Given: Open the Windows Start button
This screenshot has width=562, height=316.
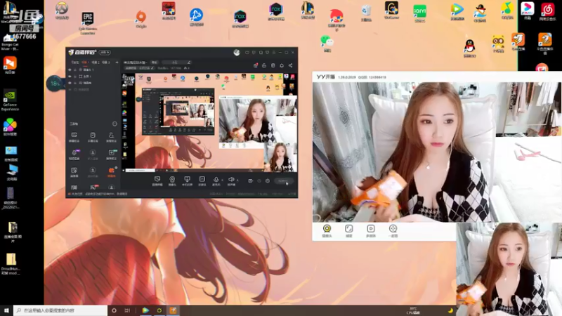Looking at the screenshot, I should (x=6, y=310).
